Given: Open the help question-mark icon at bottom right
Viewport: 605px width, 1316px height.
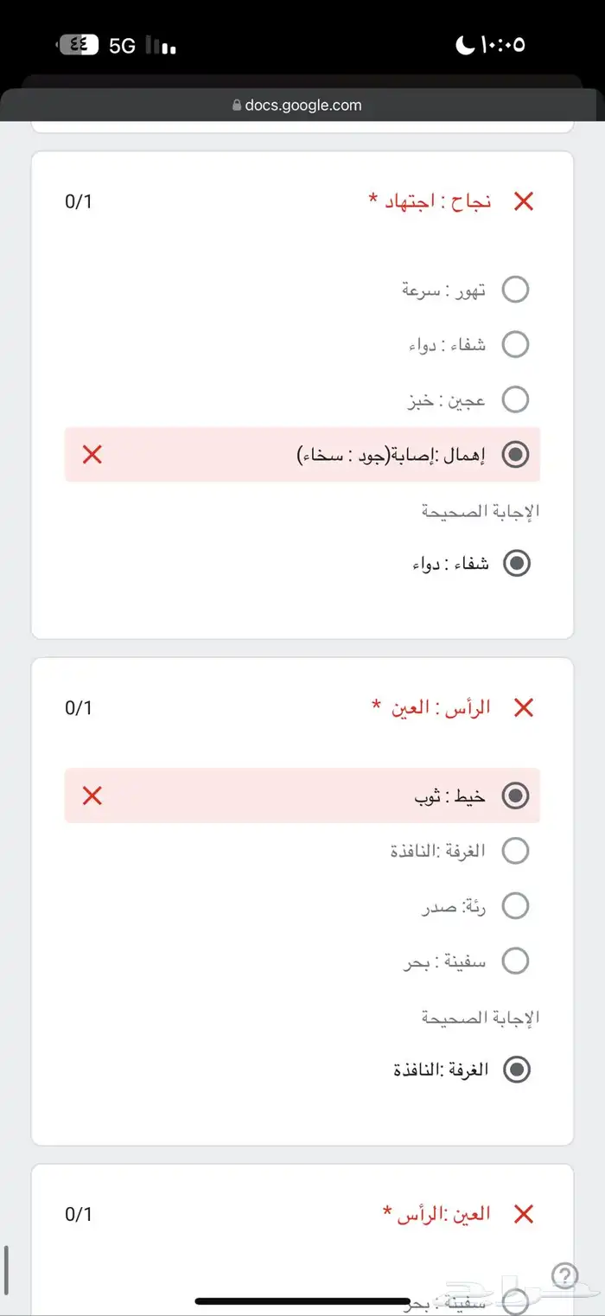Looking at the screenshot, I should pos(565,1276).
